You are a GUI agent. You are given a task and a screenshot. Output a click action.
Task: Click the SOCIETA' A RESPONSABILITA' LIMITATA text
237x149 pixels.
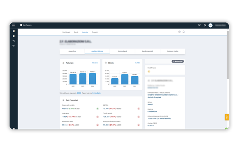(163, 95)
